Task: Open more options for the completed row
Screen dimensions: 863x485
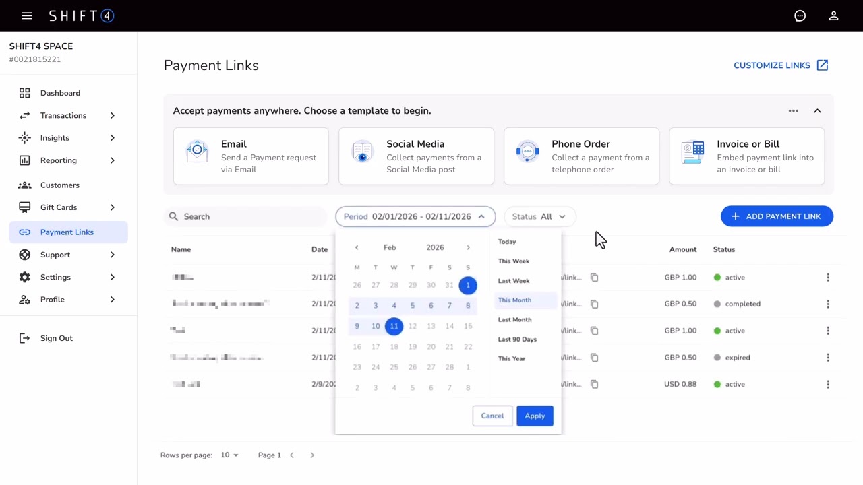Action: coord(828,304)
